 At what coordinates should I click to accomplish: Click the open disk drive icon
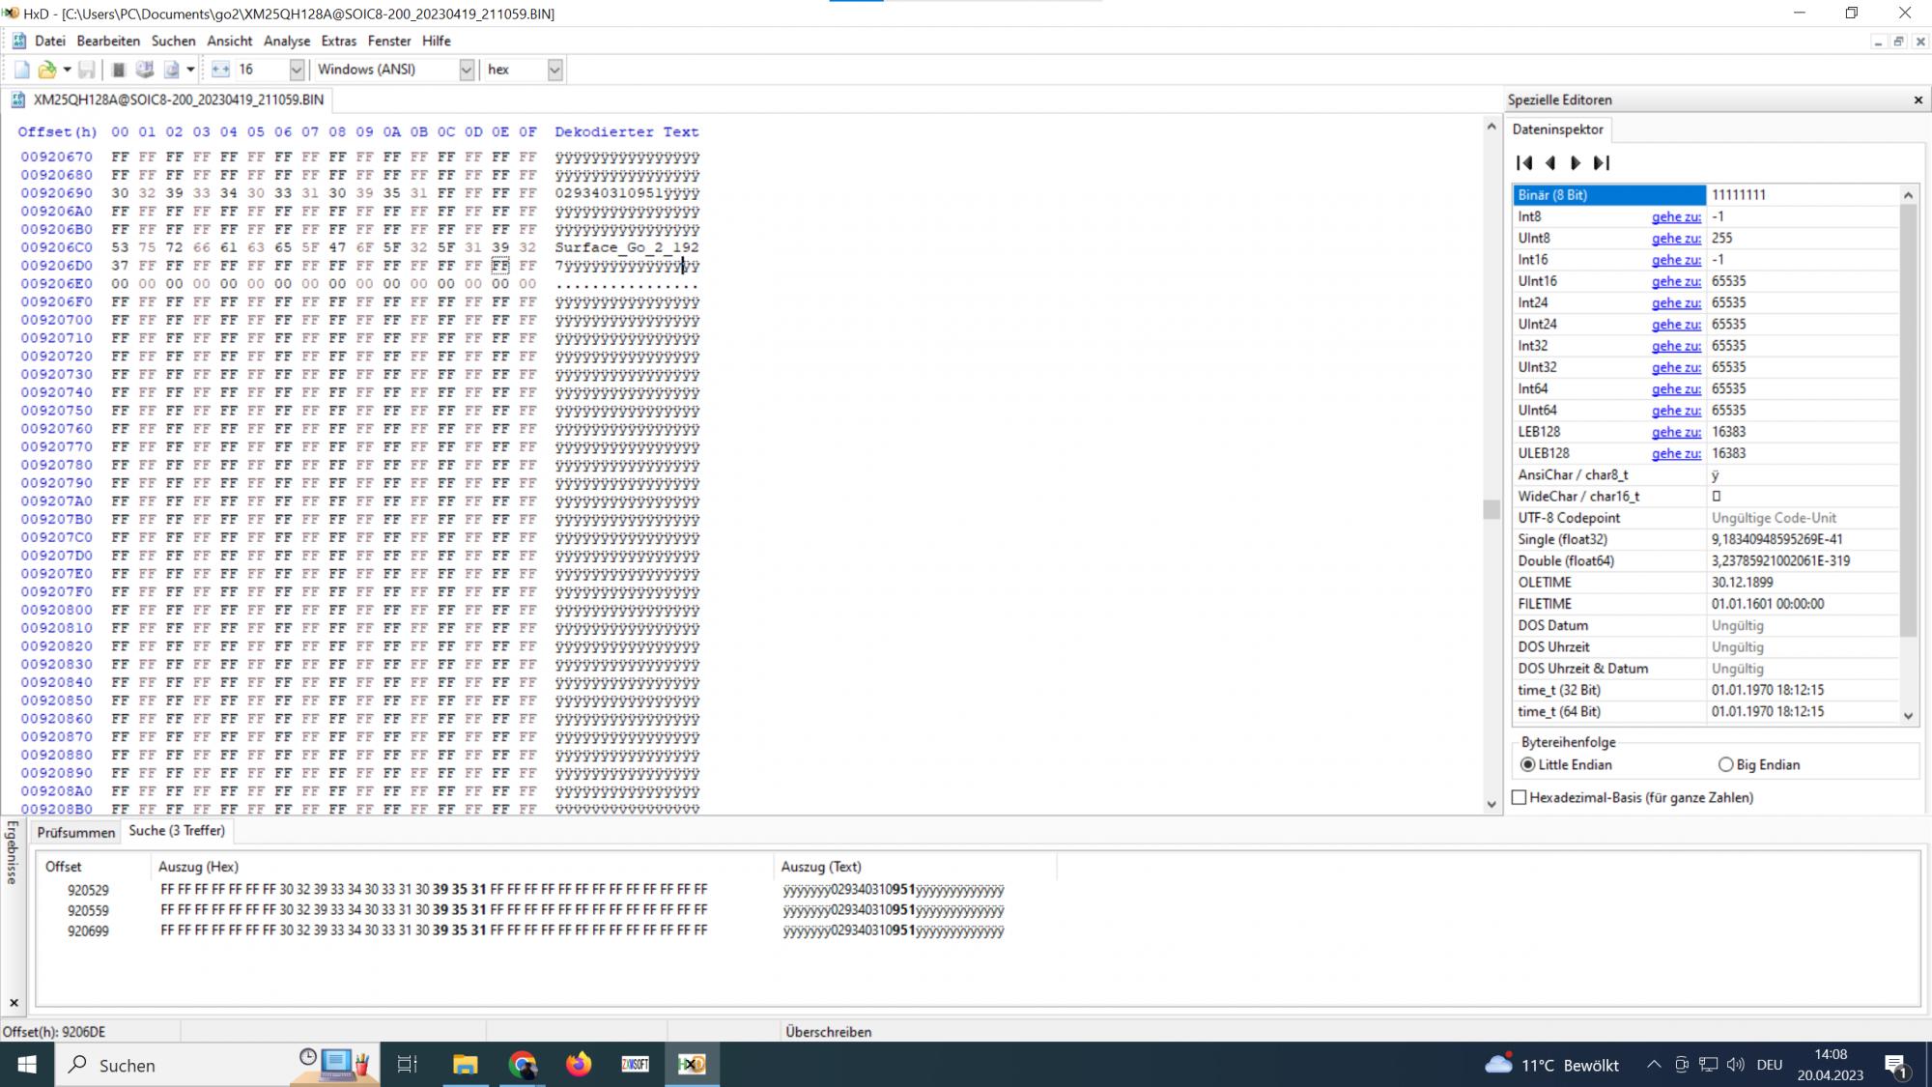(145, 70)
